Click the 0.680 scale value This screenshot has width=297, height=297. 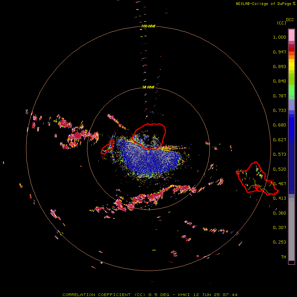pos(280,125)
